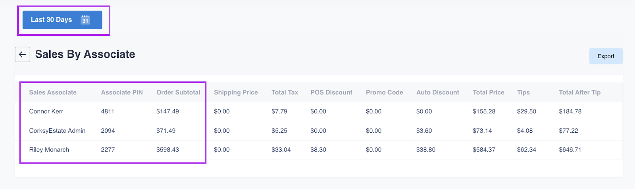Select the Auto Discount column header

[438, 92]
